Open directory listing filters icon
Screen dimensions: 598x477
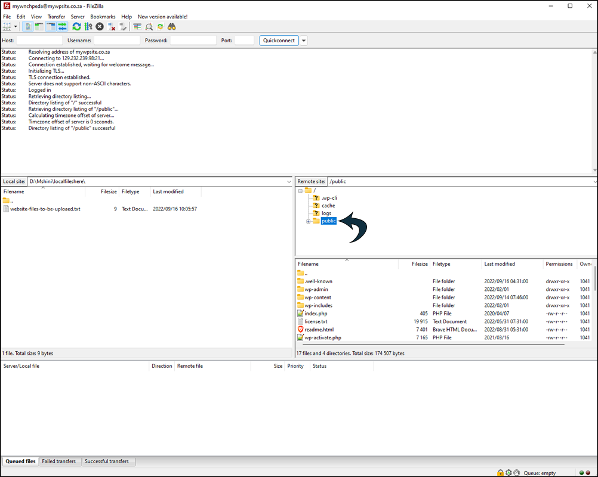tap(137, 27)
